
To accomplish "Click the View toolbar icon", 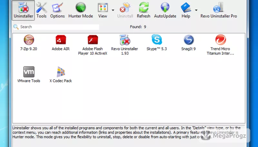I will [103, 7].
